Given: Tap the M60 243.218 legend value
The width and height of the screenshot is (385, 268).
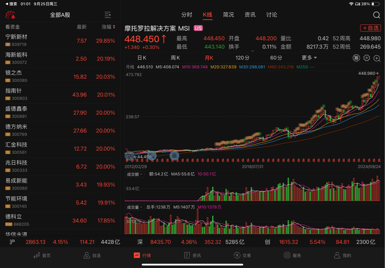Looking at the screenshot, I should [281, 67].
